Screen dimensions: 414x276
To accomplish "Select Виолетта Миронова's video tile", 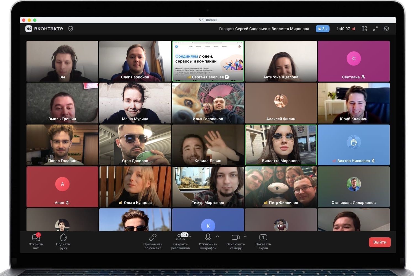I will click(x=281, y=145).
